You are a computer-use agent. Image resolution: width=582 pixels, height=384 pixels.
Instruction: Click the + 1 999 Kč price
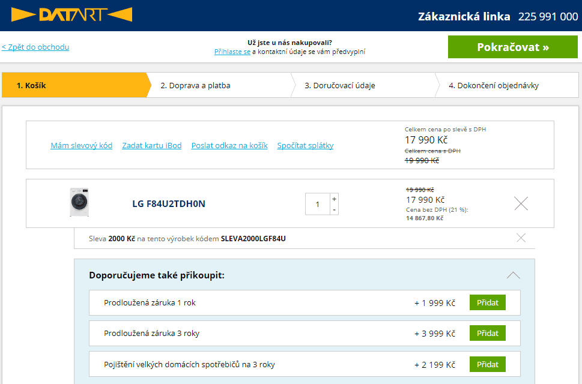coord(435,303)
